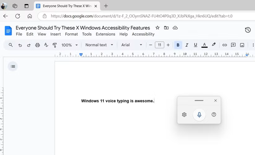Open the Help menu
Image resolution: width=255 pixels, height=155 pixels.
[x=124, y=34]
